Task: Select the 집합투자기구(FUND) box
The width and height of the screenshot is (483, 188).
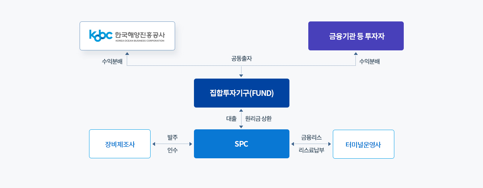Action: click(241, 93)
